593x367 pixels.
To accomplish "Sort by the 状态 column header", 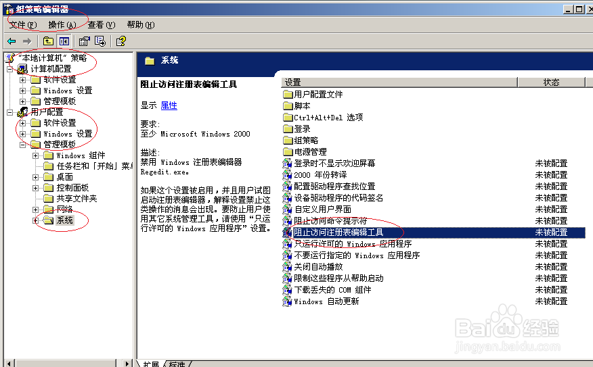I will click(x=551, y=82).
